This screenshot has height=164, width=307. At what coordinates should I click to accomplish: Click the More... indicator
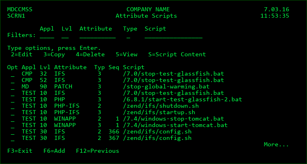[276, 145]
